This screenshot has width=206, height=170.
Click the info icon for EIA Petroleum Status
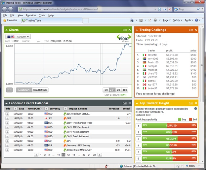coord(7,114)
